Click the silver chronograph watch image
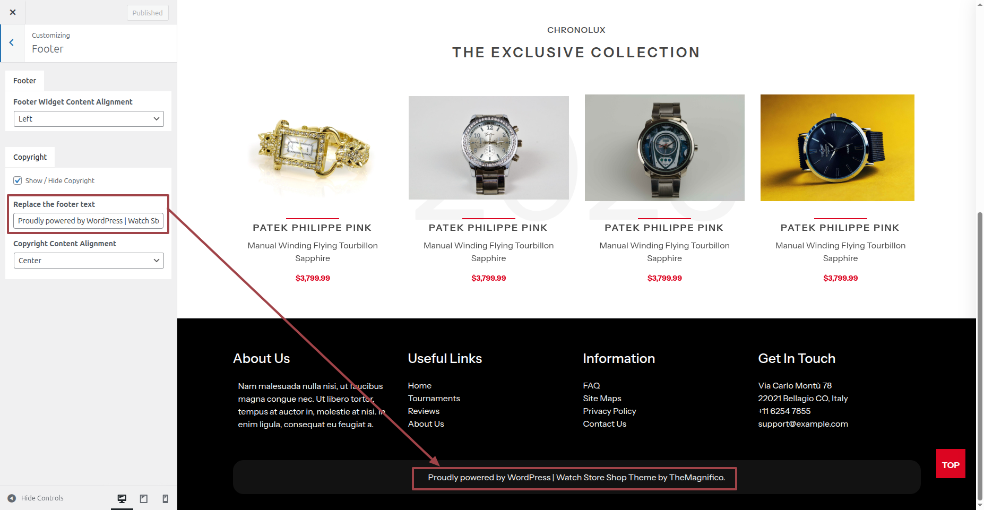This screenshot has width=984, height=510. [x=488, y=148]
